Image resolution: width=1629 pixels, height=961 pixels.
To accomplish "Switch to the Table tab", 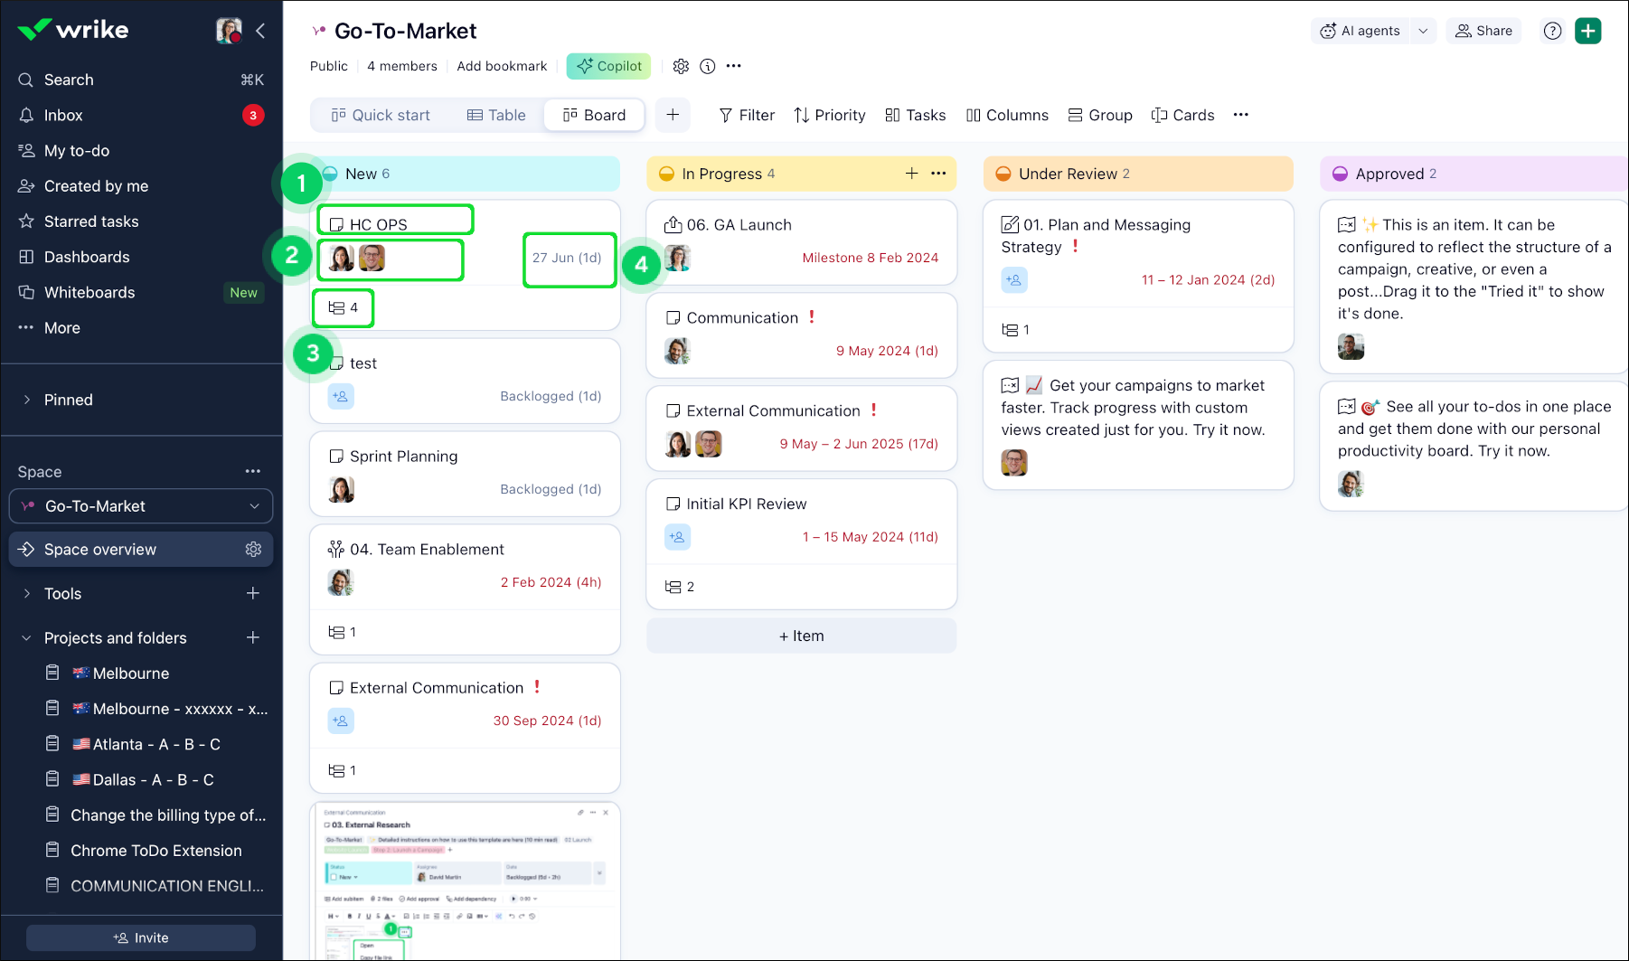I will coord(496,115).
